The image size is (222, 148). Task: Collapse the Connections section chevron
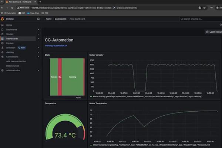38,57
